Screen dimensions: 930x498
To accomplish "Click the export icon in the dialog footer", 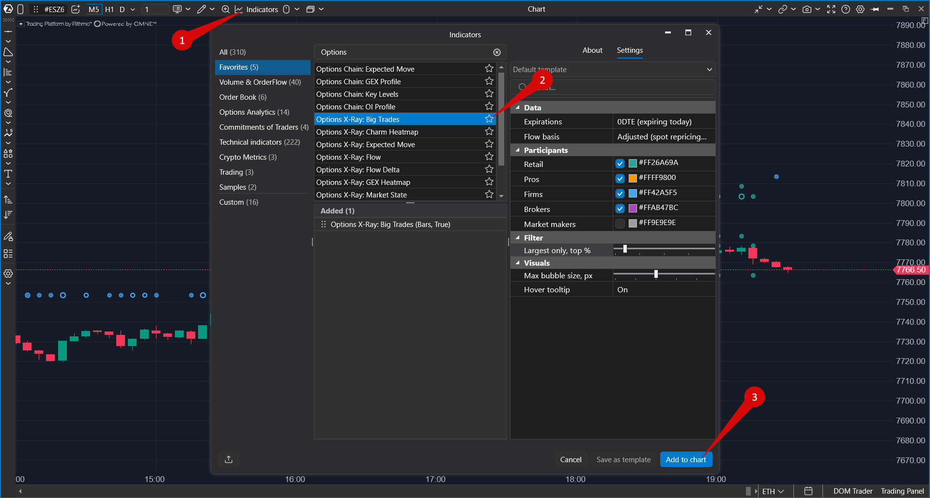I will 229,459.
